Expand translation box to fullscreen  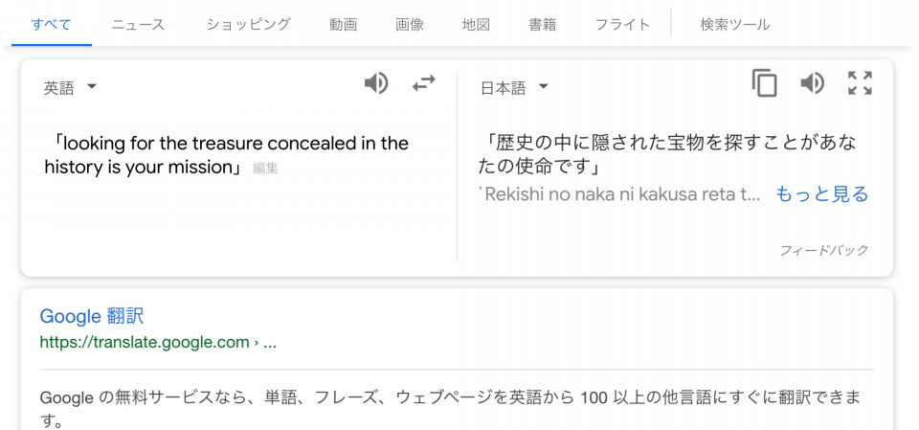coord(860,83)
